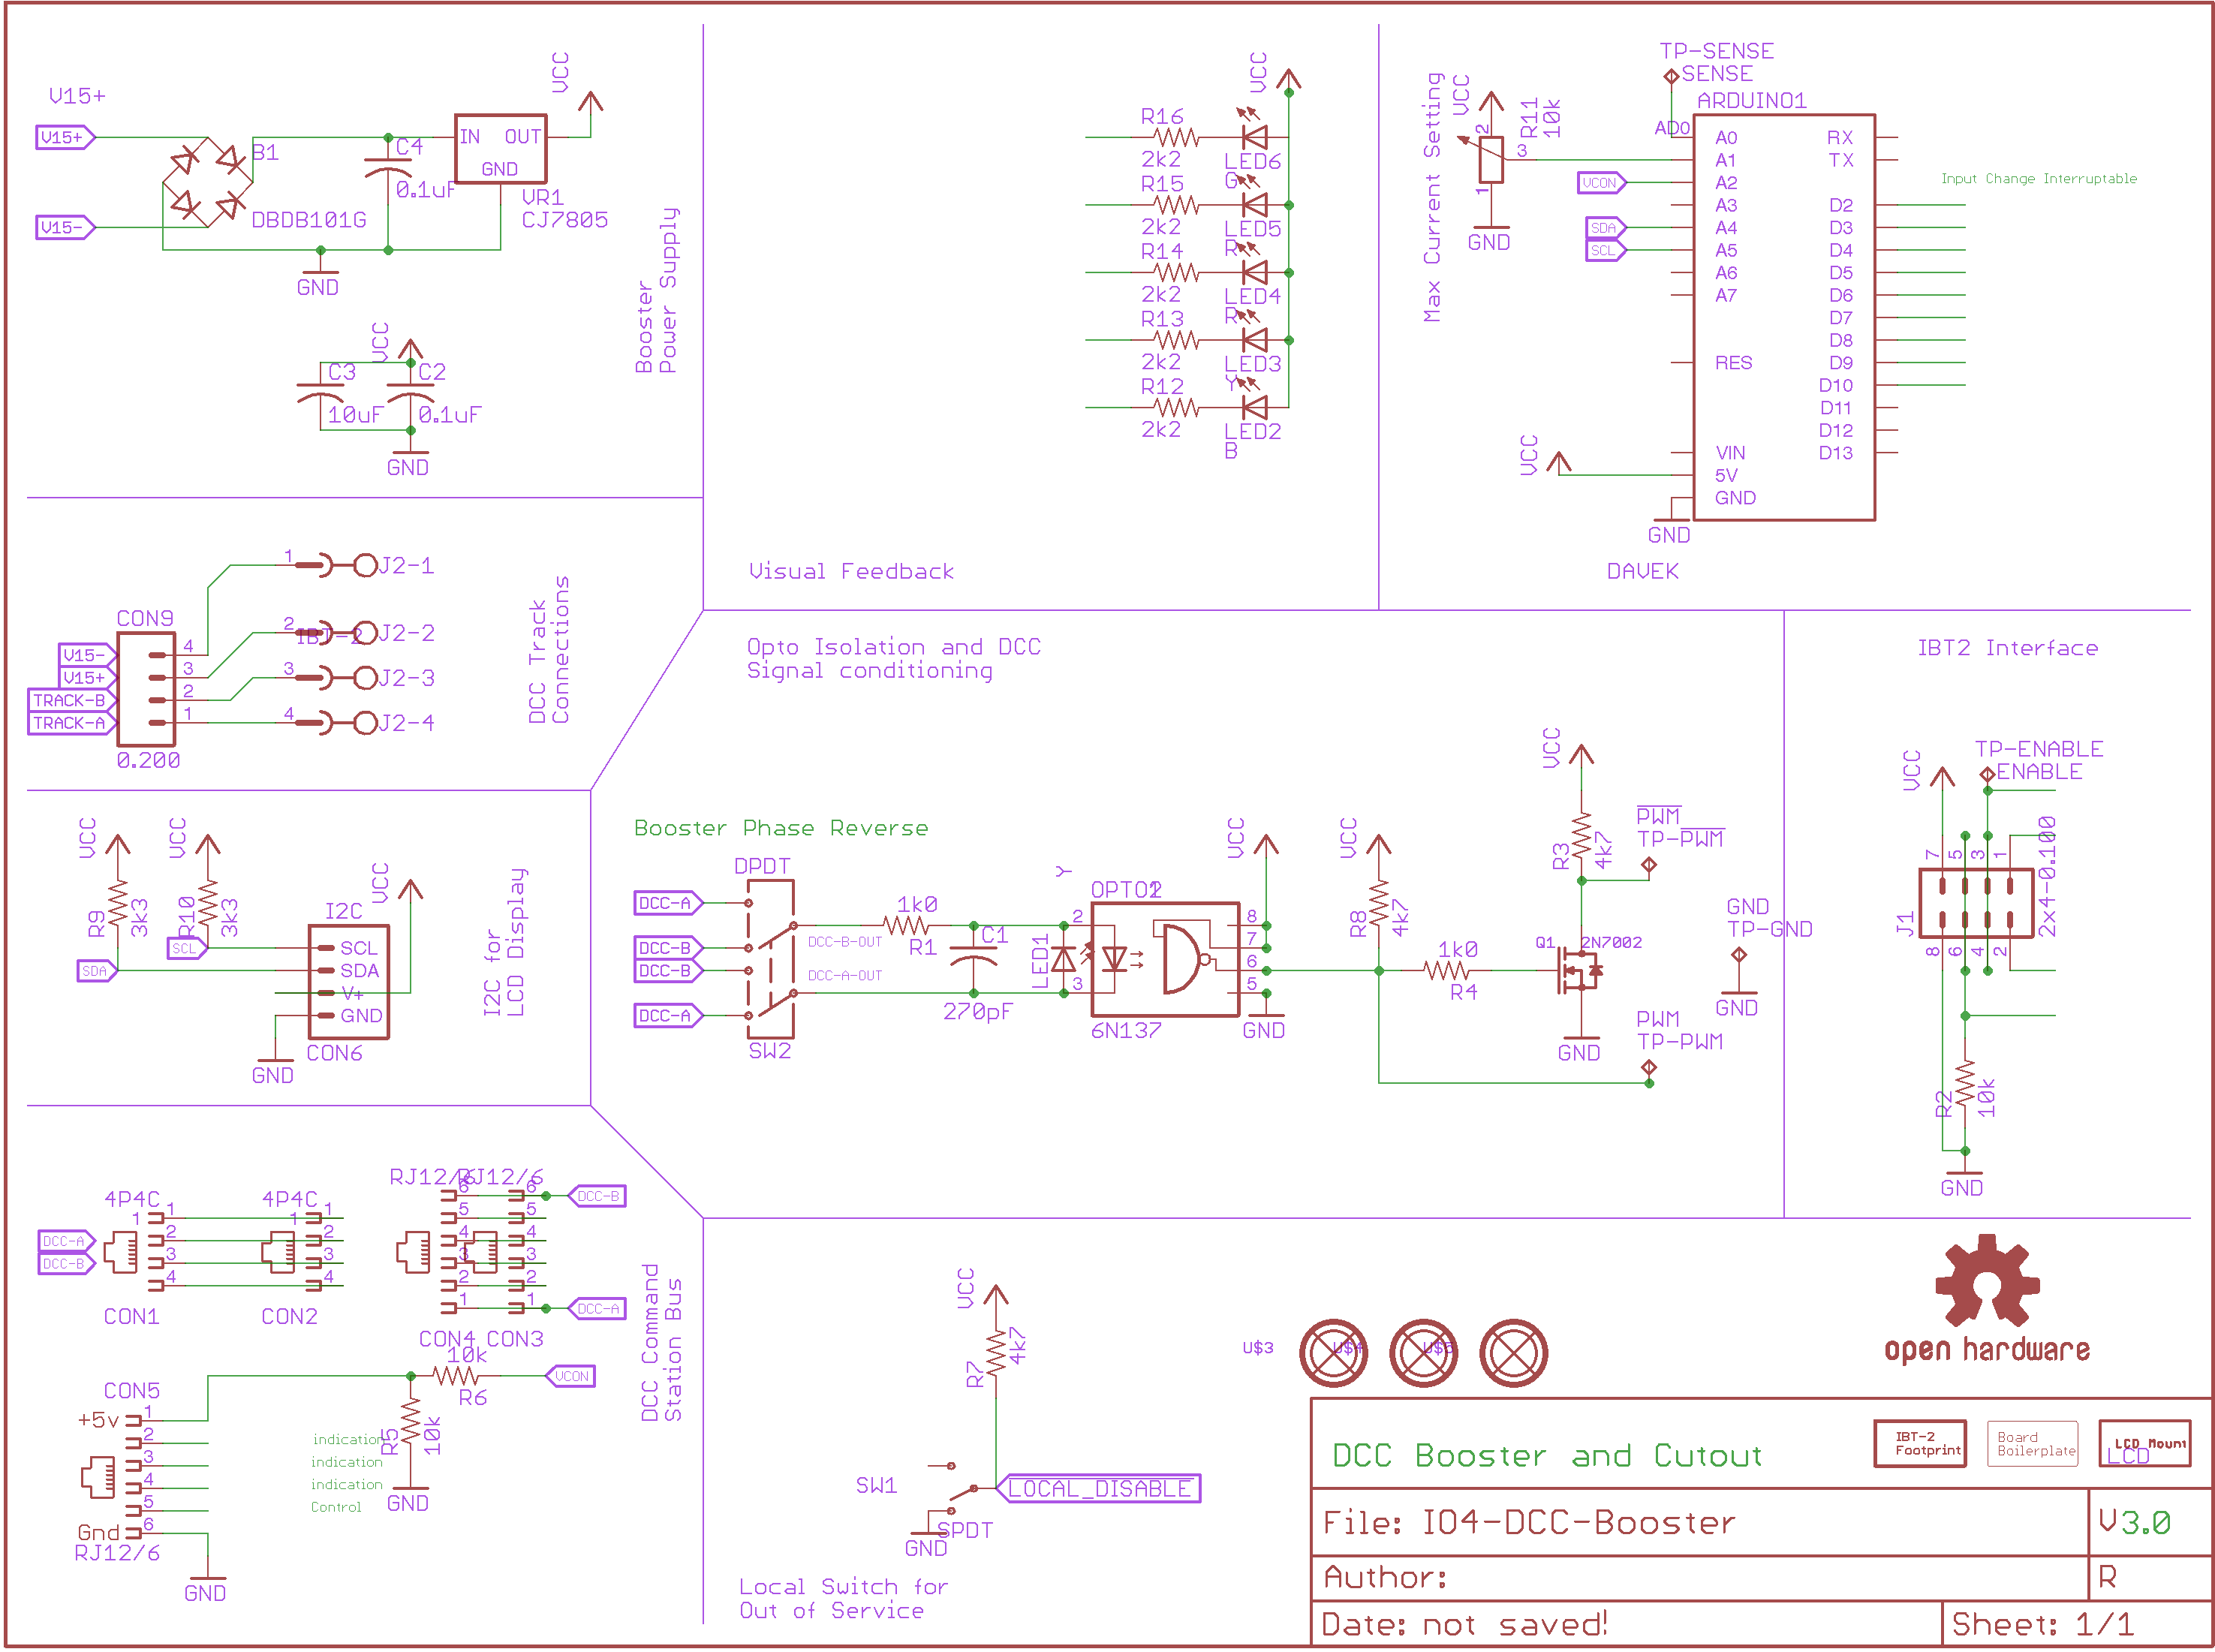2215x1652 pixels.
Task: Select the third mounting hole circle
Action: [x=1514, y=1353]
